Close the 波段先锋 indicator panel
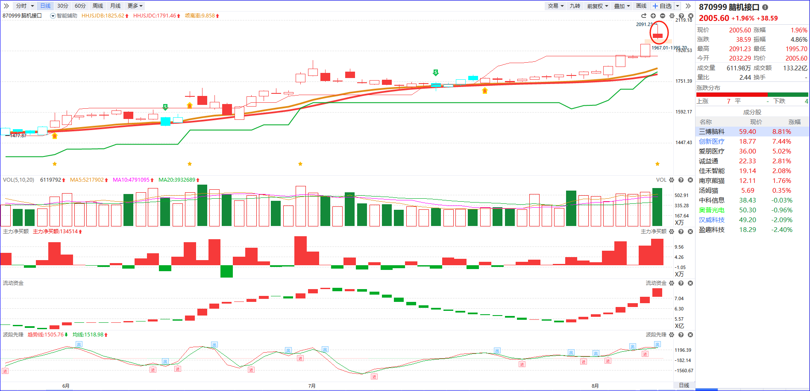The width and height of the screenshot is (810, 391). click(690, 335)
